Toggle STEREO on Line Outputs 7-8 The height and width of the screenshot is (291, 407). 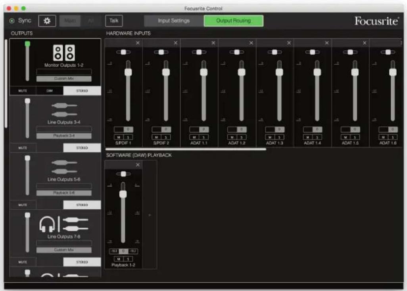click(82, 262)
